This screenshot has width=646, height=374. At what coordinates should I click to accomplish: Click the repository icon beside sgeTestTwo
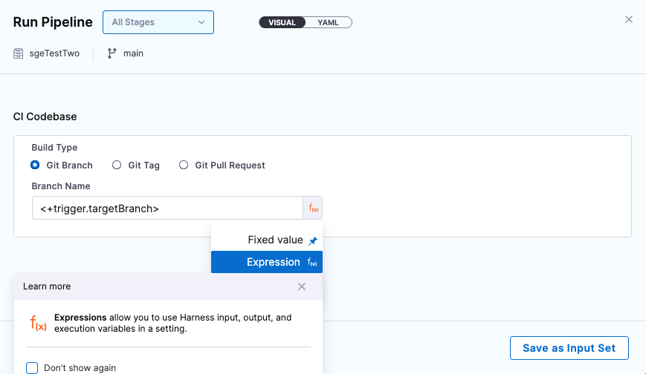click(x=19, y=53)
